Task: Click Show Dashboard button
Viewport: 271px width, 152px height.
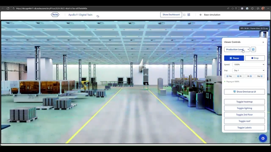Action: click(171, 15)
